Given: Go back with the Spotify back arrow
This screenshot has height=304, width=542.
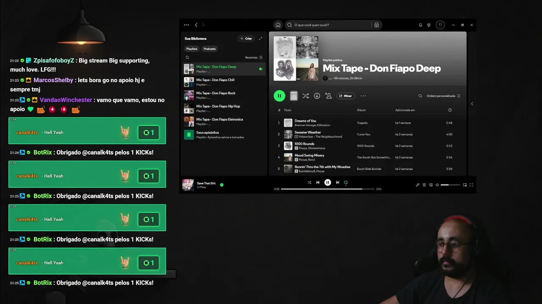Looking at the screenshot, I should click(196, 25).
